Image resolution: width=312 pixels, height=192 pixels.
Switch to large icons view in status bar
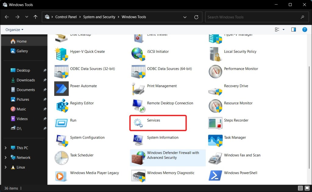[307, 188]
